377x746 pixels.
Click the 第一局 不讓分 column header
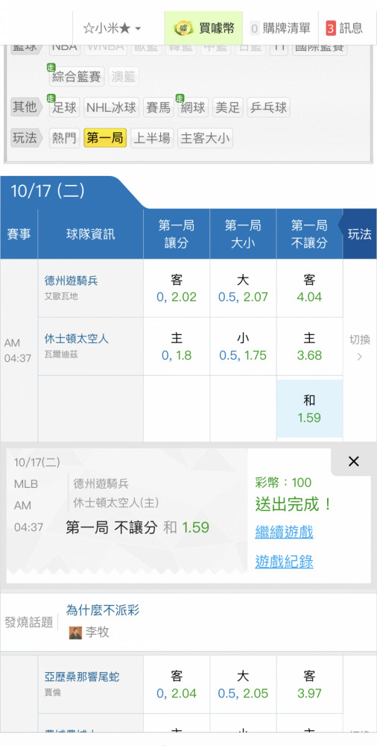[309, 234]
